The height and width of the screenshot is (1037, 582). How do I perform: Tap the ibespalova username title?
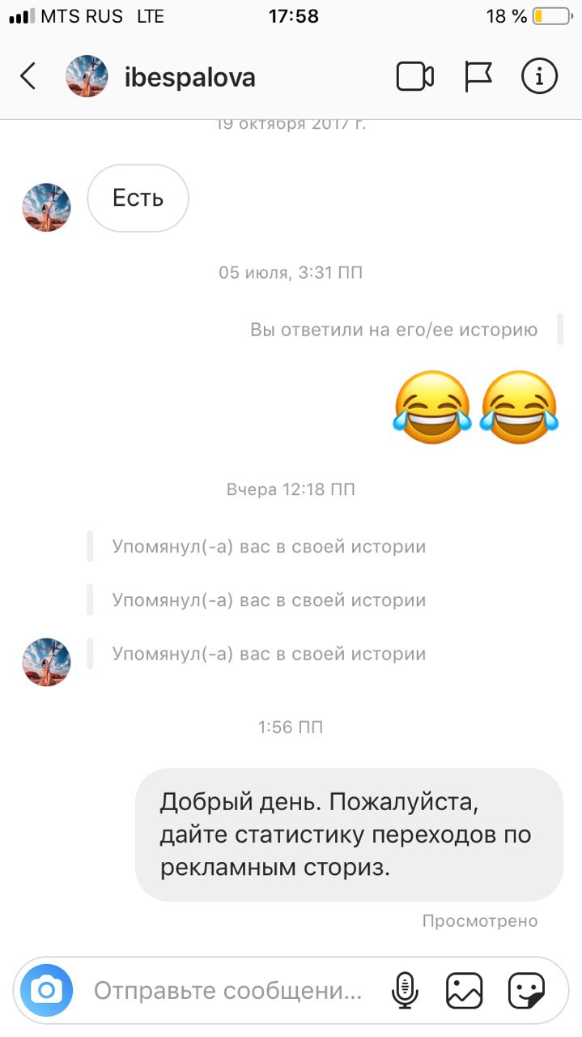pyautogui.click(x=190, y=77)
